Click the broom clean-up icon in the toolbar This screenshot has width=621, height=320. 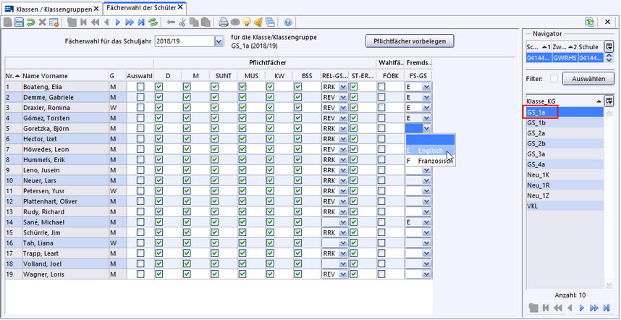click(258, 22)
